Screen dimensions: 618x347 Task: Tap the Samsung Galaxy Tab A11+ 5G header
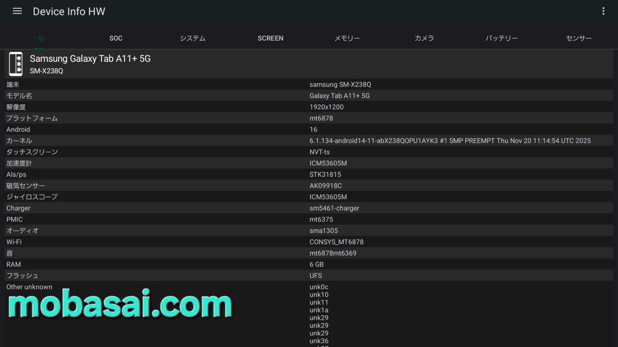pos(90,59)
